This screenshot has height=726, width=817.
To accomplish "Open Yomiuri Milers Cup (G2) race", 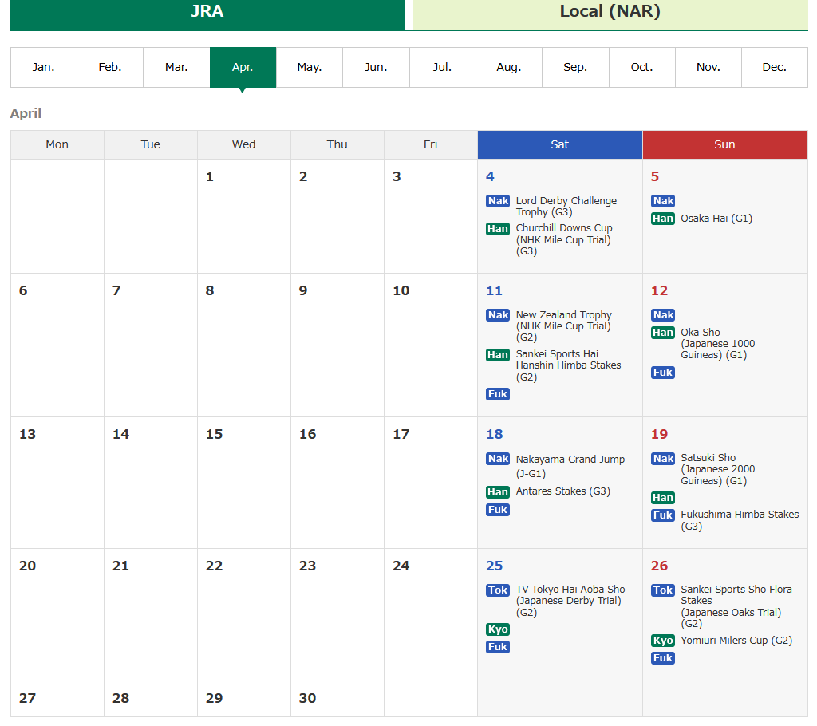I will click(736, 641).
